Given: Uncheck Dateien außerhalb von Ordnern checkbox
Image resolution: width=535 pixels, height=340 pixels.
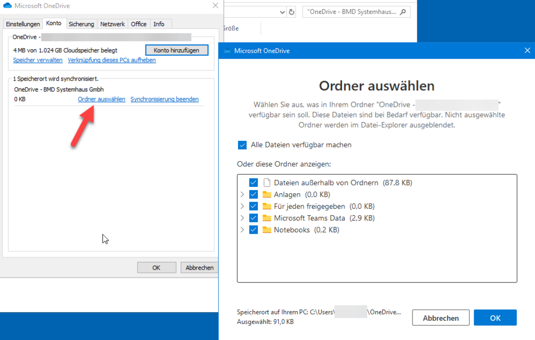Looking at the screenshot, I should coord(254,183).
